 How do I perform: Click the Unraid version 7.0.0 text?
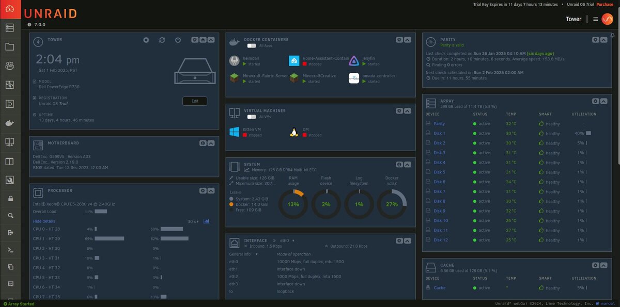pyautogui.click(x=40, y=24)
